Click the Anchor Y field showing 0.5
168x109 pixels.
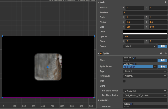[158, 22]
